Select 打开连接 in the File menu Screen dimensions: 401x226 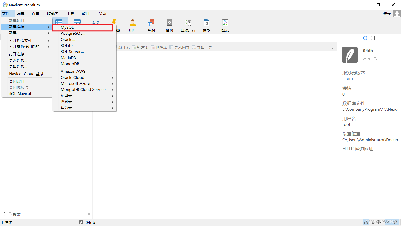point(27,54)
